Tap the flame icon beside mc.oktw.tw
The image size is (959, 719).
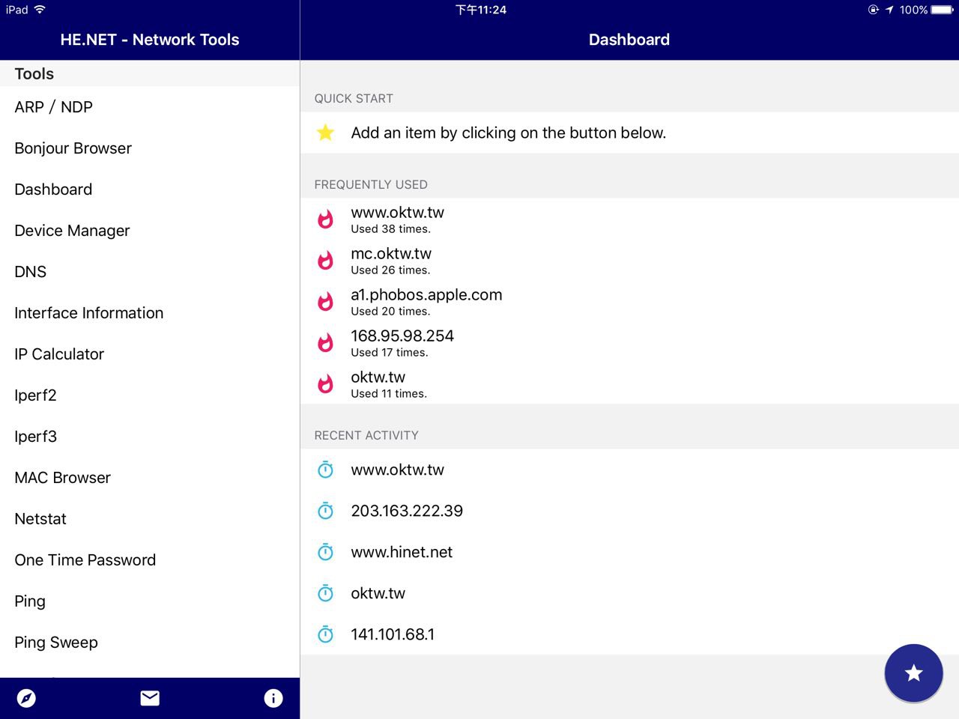click(325, 261)
